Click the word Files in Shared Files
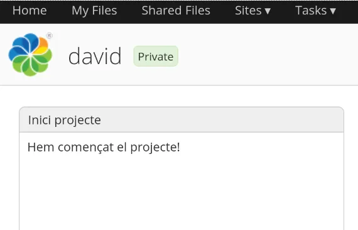The width and height of the screenshot is (358, 230). click(198, 11)
